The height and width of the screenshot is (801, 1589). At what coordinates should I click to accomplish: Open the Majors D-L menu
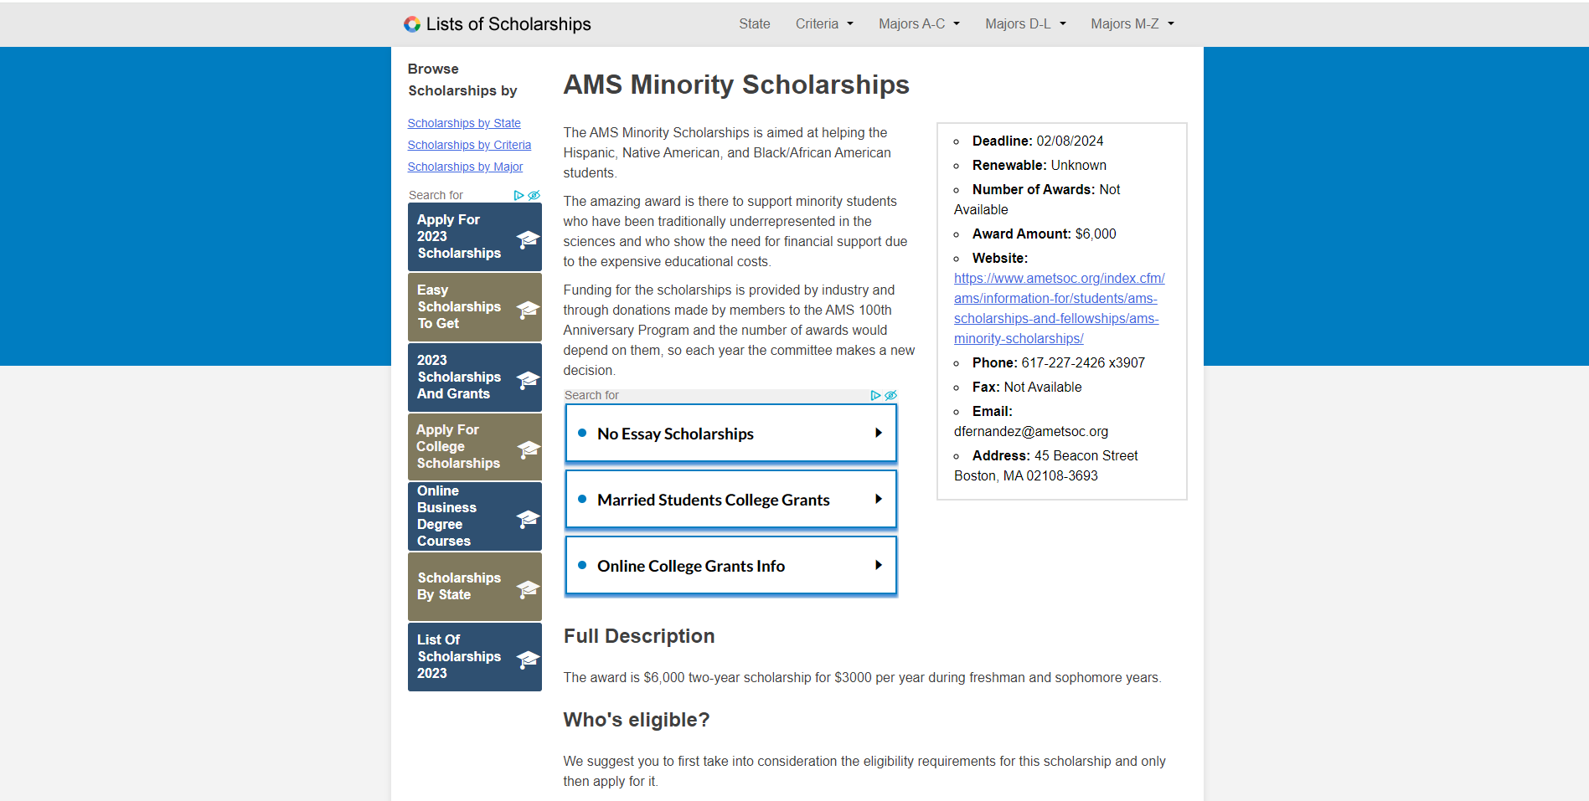[1025, 24]
